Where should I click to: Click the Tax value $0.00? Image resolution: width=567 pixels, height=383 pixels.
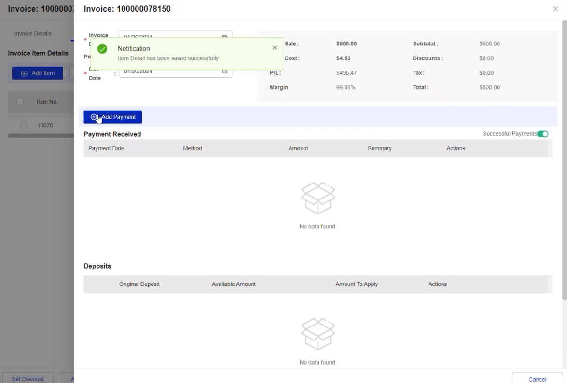(486, 73)
